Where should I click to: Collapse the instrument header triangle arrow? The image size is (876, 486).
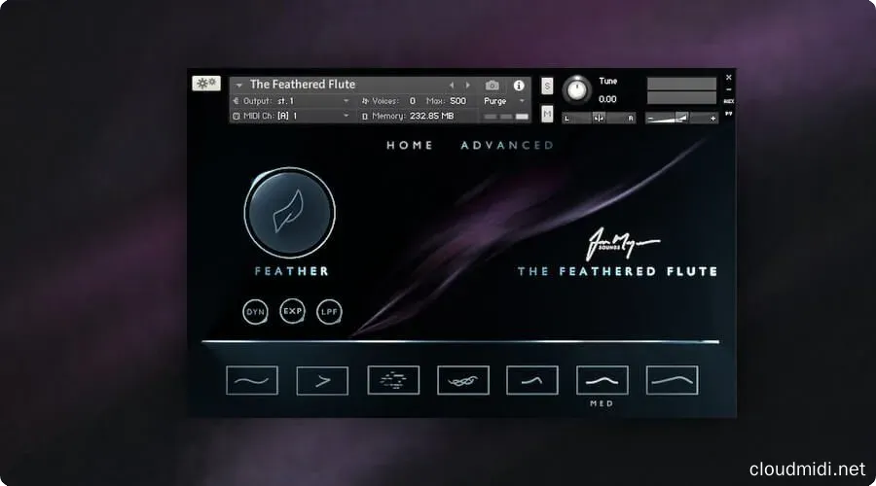pos(239,85)
